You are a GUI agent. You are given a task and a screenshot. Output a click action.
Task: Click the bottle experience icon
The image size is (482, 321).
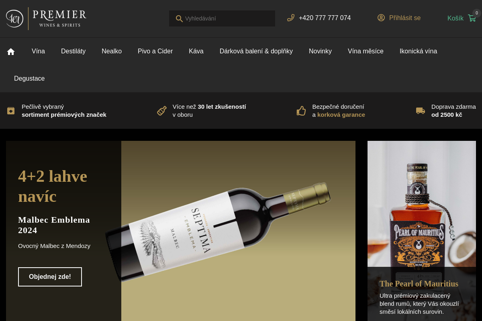[x=162, y=111]
